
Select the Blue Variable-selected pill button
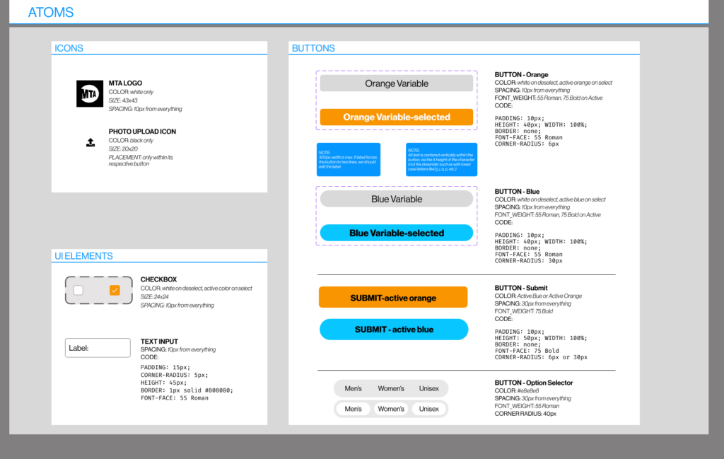click(397, 233)
